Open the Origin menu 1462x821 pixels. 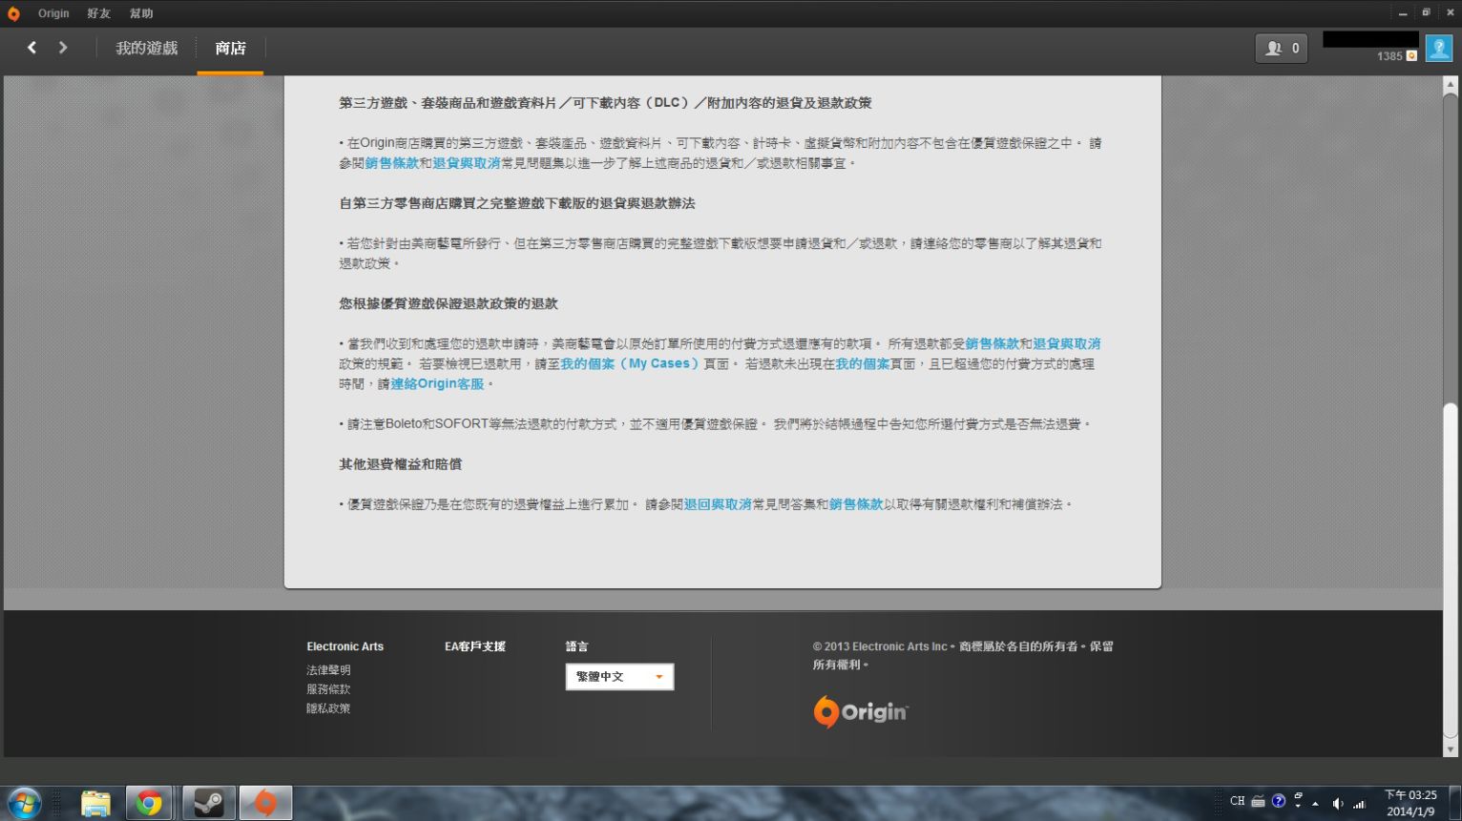click(x=53, y=13)
